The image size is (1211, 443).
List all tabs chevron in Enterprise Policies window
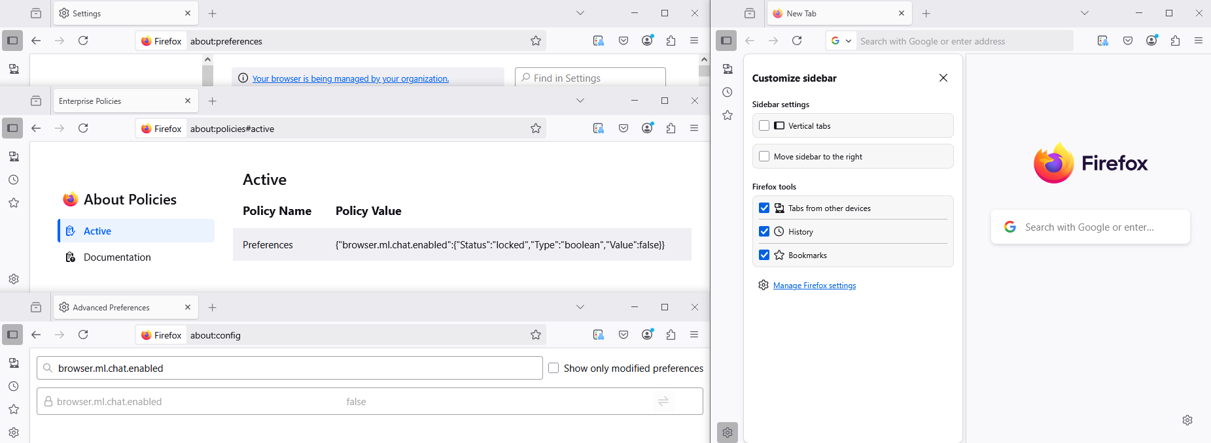coord(580,101)
